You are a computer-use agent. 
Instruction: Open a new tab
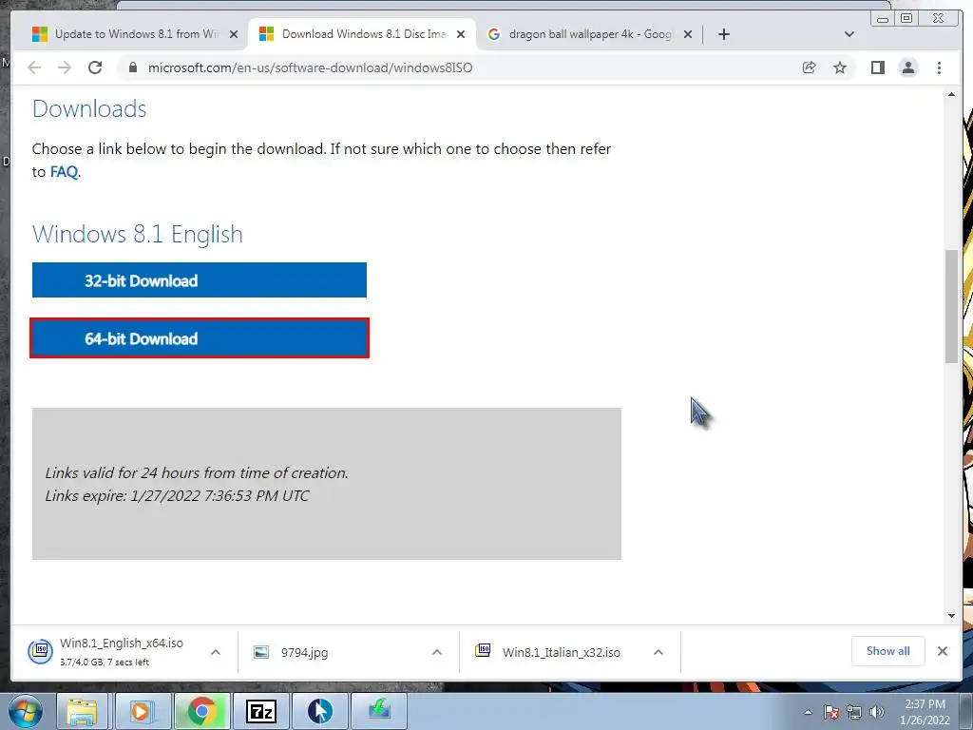point(723,34)
